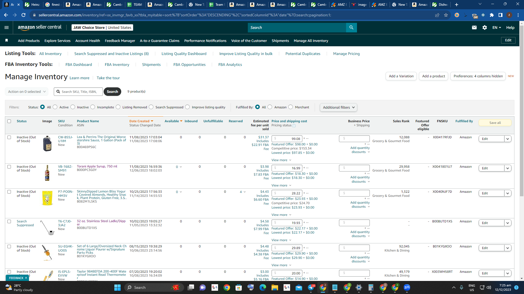Open the settings gear in header

485,27
